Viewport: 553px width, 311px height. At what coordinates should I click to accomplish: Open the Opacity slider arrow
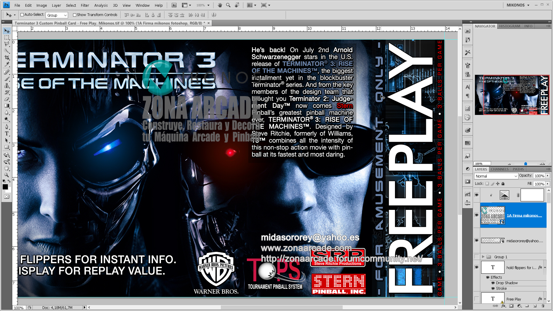coord(547,176)
